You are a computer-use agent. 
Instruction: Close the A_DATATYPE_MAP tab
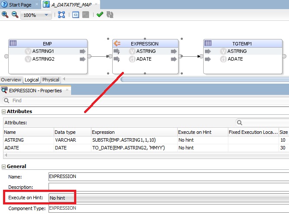click(96, 4)
